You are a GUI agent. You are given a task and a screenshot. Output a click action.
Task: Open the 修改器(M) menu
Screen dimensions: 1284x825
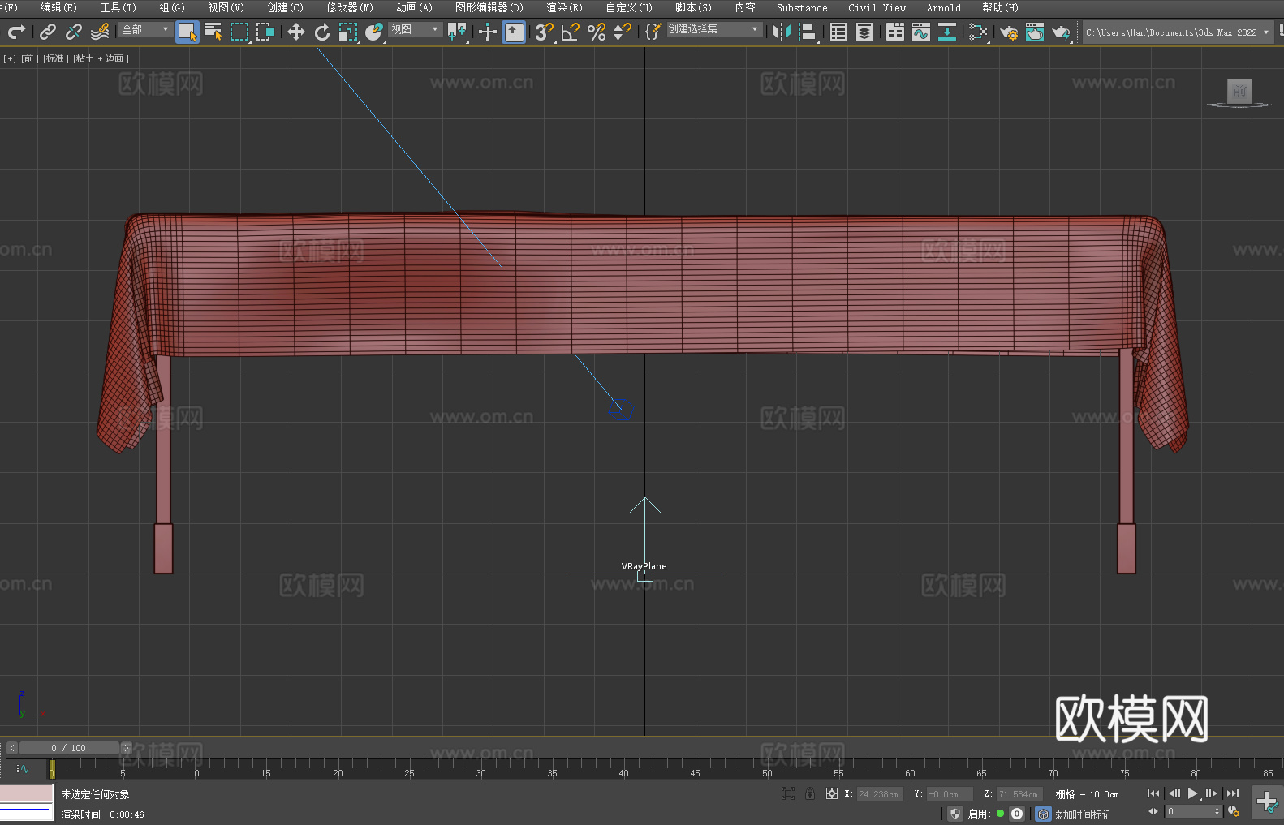point(350,7)
